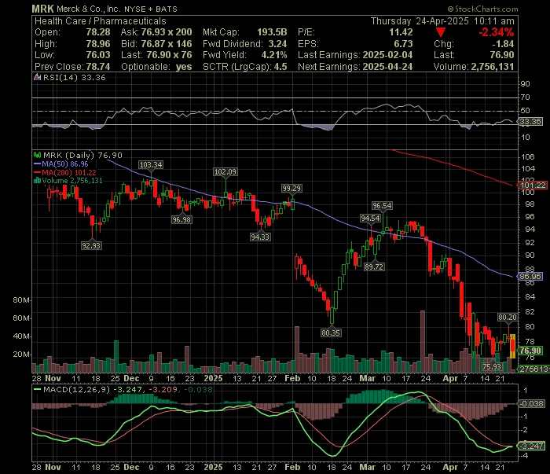Click the Fwd Yield value 4.21%

(274, 55)
